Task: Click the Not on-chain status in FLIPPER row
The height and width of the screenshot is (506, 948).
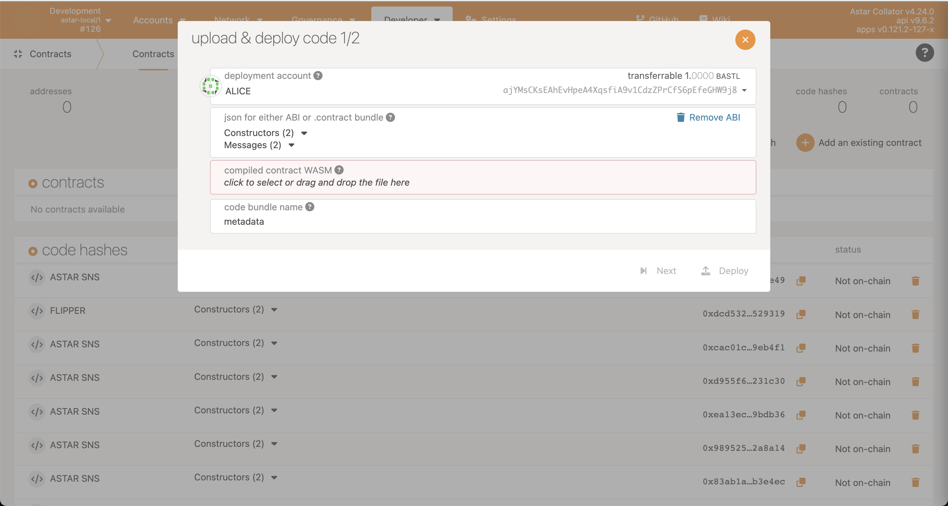Action: (x=863, y=315)
